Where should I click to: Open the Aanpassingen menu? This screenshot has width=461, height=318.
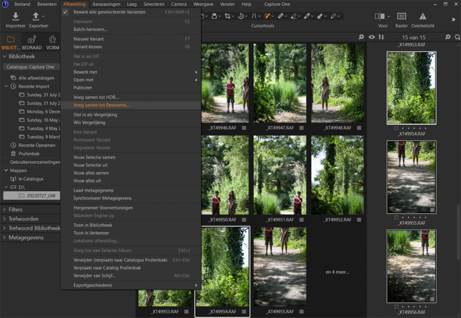pos(106,4)
